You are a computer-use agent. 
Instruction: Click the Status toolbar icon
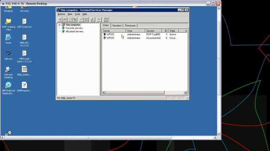[86, 20]
